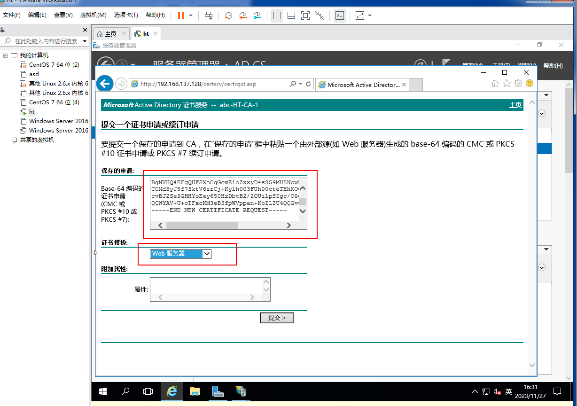Screen dimensions: 577x406
Task: Click Server Manager's refresh icon
Action: pos(420,64)
